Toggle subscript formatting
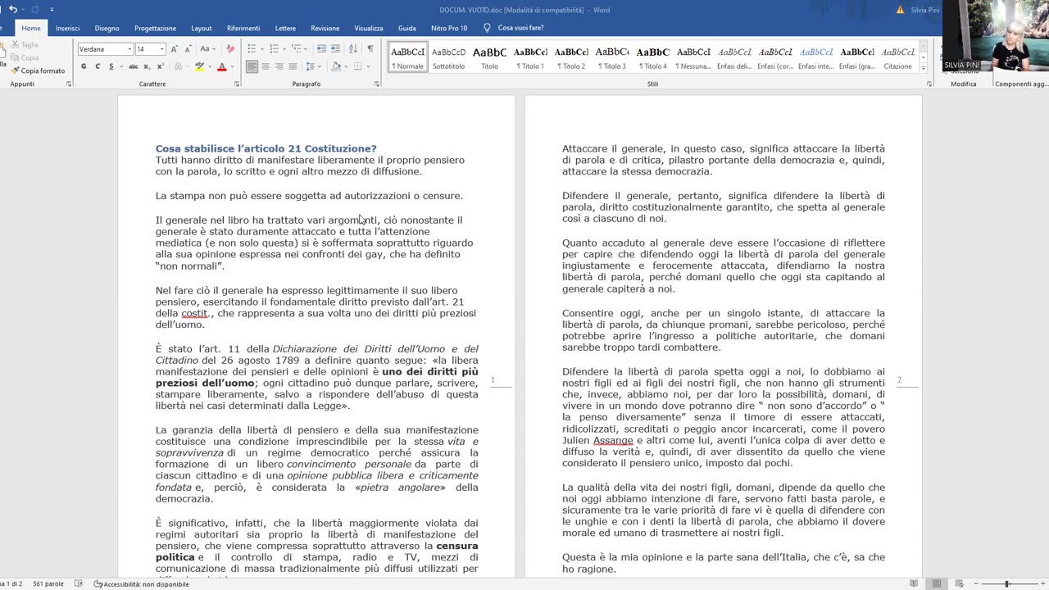The image size is (1049, 590). pyautogui.click(x=146, y=66)
